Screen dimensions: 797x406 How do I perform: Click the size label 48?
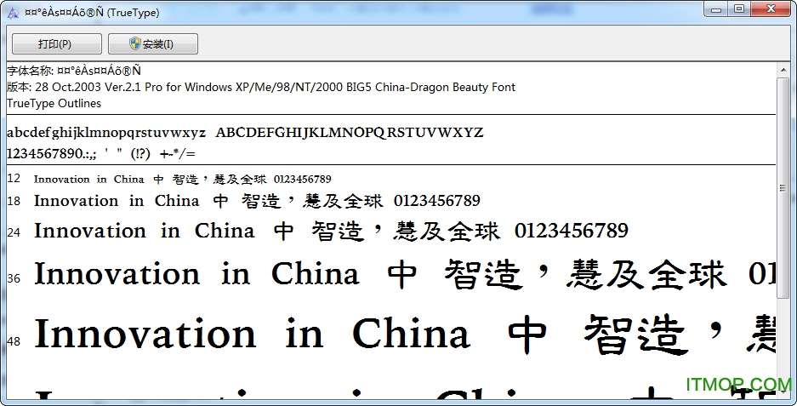pos(14,341)
